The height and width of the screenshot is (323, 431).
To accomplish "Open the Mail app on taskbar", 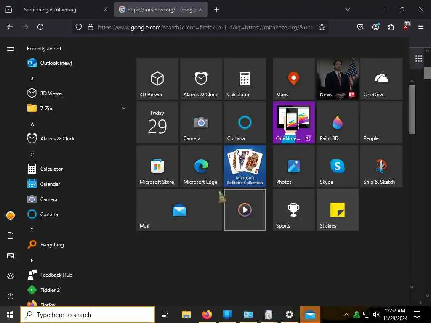I will 310,315.
